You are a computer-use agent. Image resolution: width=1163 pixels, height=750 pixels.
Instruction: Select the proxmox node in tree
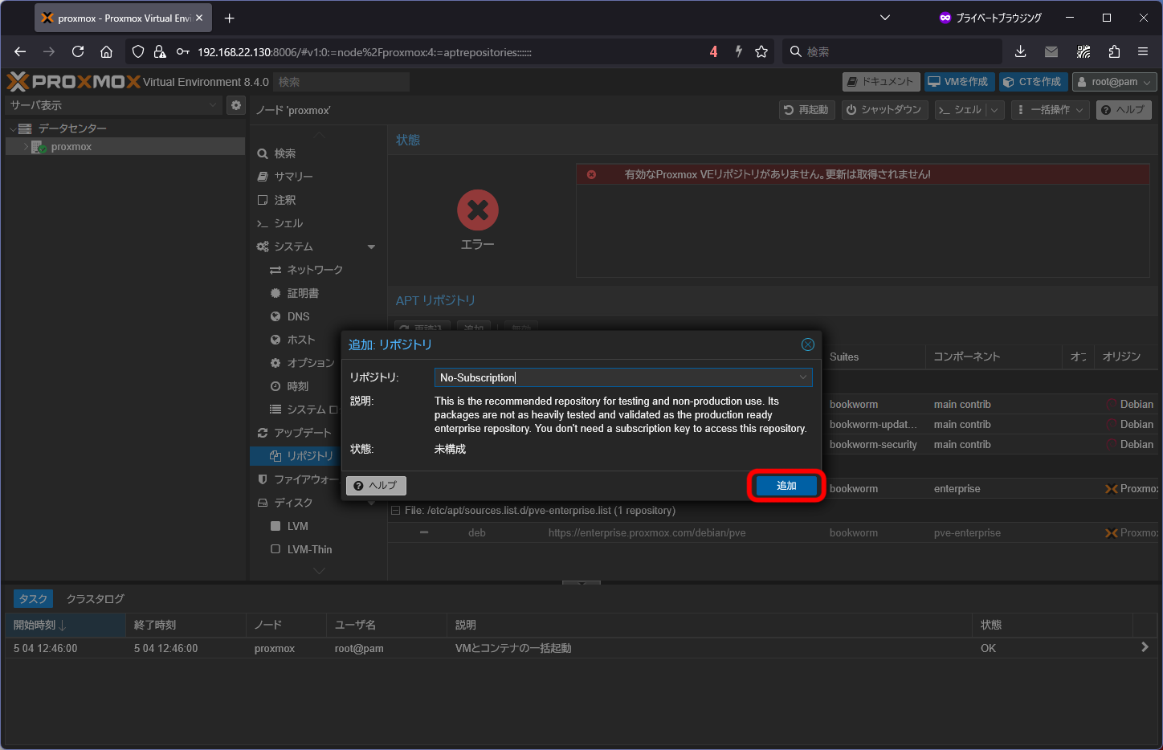[x=71, y=147]
